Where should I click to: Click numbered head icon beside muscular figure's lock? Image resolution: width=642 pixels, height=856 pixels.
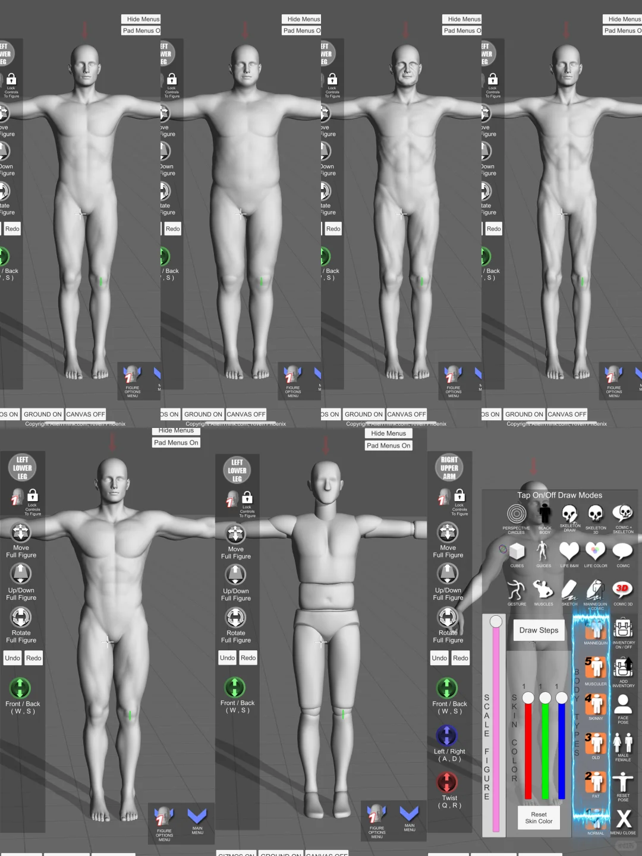point(17,498)
